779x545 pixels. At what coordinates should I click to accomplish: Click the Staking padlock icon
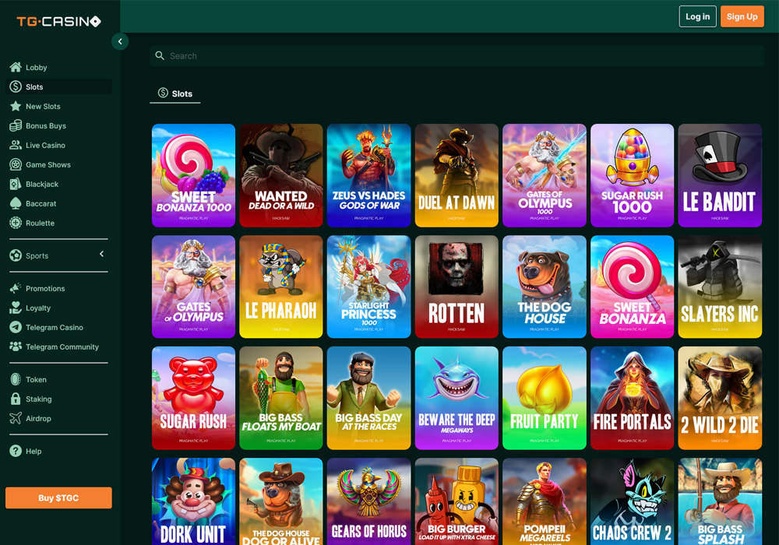16,399
